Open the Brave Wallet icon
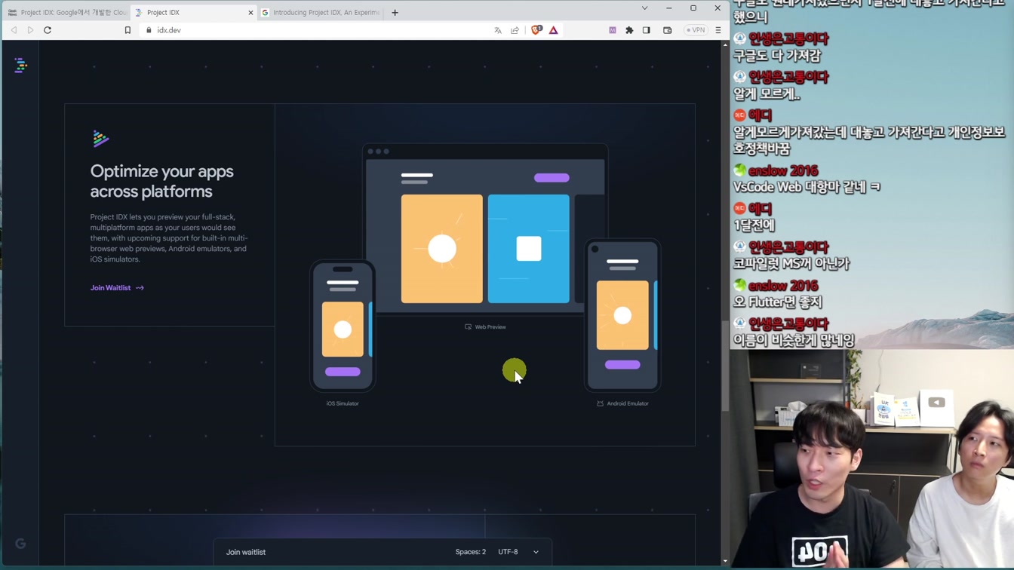Image resolution: width=1014 pixels, height=570 pixels. coord(668,30)
